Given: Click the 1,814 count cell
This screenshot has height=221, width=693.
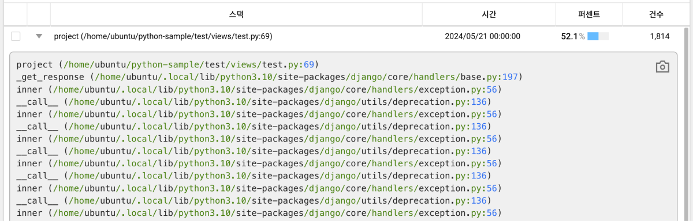Looking at the screenshot, I should pos(660,36).
